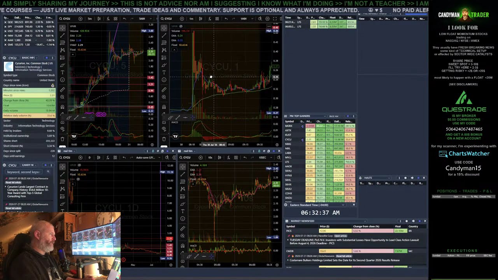
Task: Open layout grid selector in 1m chart toolbar
Action: pos(217,19)
